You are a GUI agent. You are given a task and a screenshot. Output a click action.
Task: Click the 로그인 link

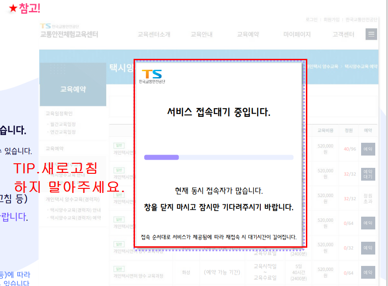[311, 20]
